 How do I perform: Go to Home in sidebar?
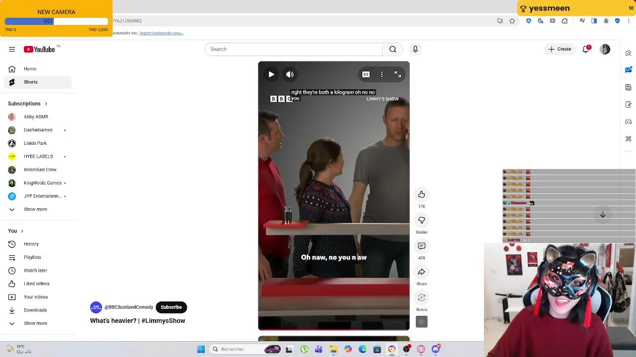point(38,69)
